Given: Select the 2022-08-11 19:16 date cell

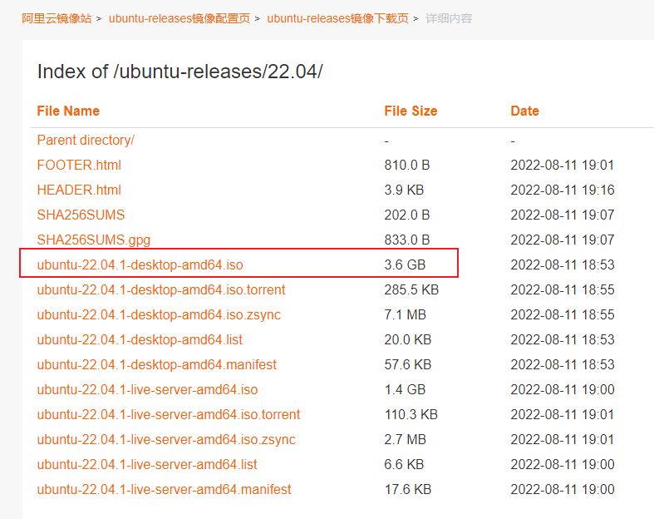Looking at the screenshot, I should tap(563, 190).
